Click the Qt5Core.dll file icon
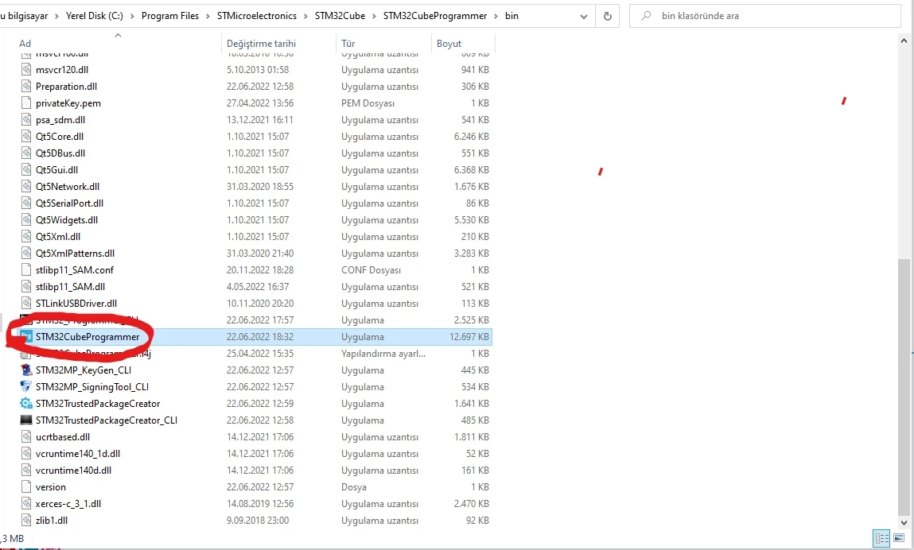 (x=25, y=137)
